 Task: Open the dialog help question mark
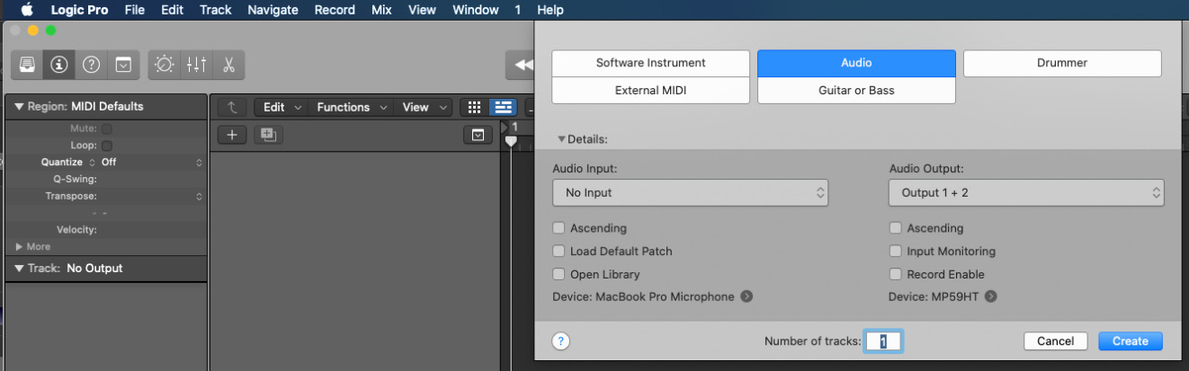point(561,341)
